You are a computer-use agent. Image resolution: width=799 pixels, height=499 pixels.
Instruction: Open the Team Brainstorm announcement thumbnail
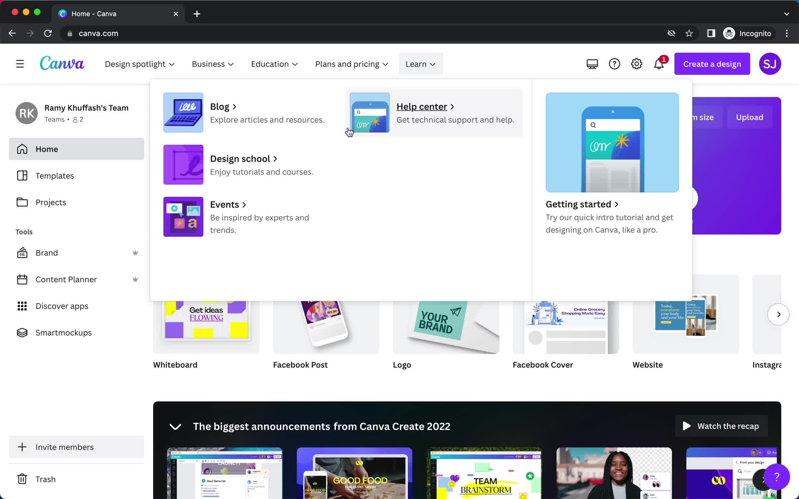click(484, 473)
